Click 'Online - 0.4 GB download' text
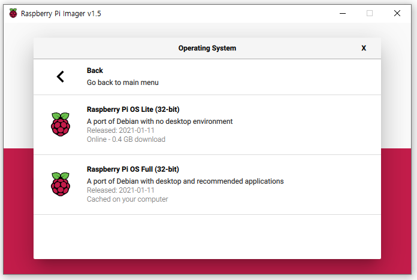The height and width of the screenshot is (280, 417). pos(126,139)
